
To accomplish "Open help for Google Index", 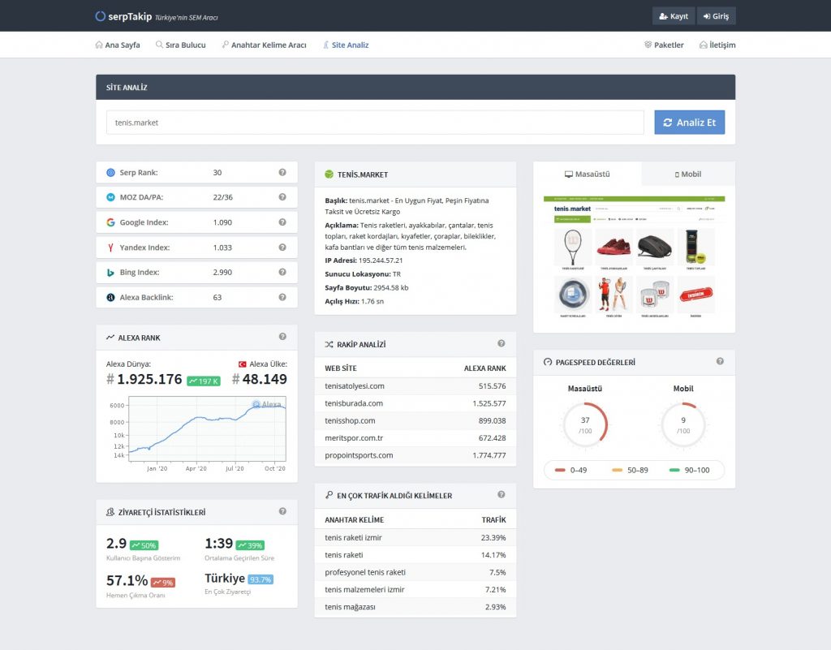I will (282, 222).
